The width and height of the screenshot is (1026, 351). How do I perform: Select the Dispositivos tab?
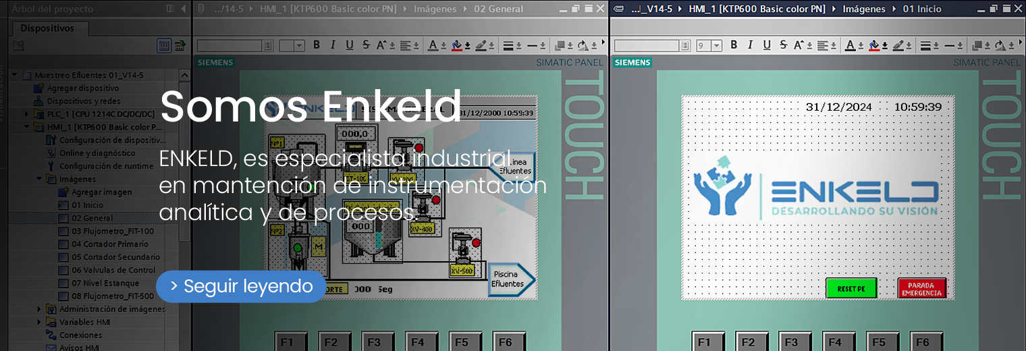pos(47,28)
